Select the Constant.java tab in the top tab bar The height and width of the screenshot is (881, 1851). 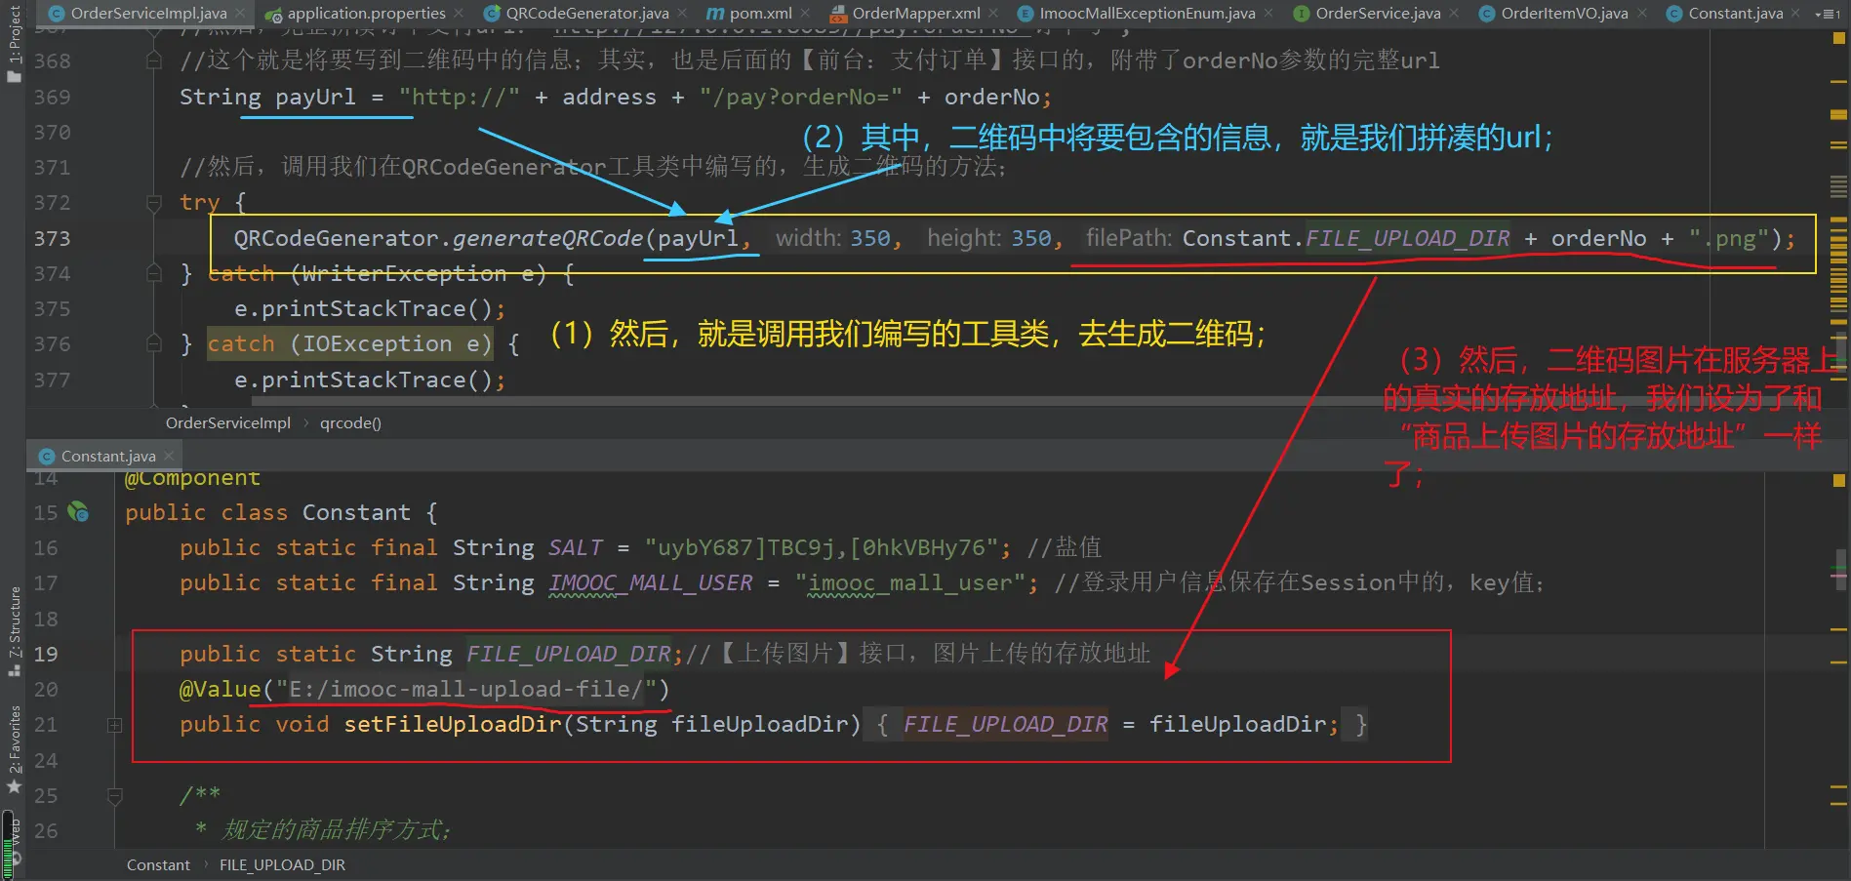[1735, 14]
